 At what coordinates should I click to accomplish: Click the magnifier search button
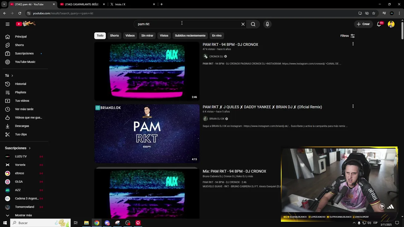(253, 24)
